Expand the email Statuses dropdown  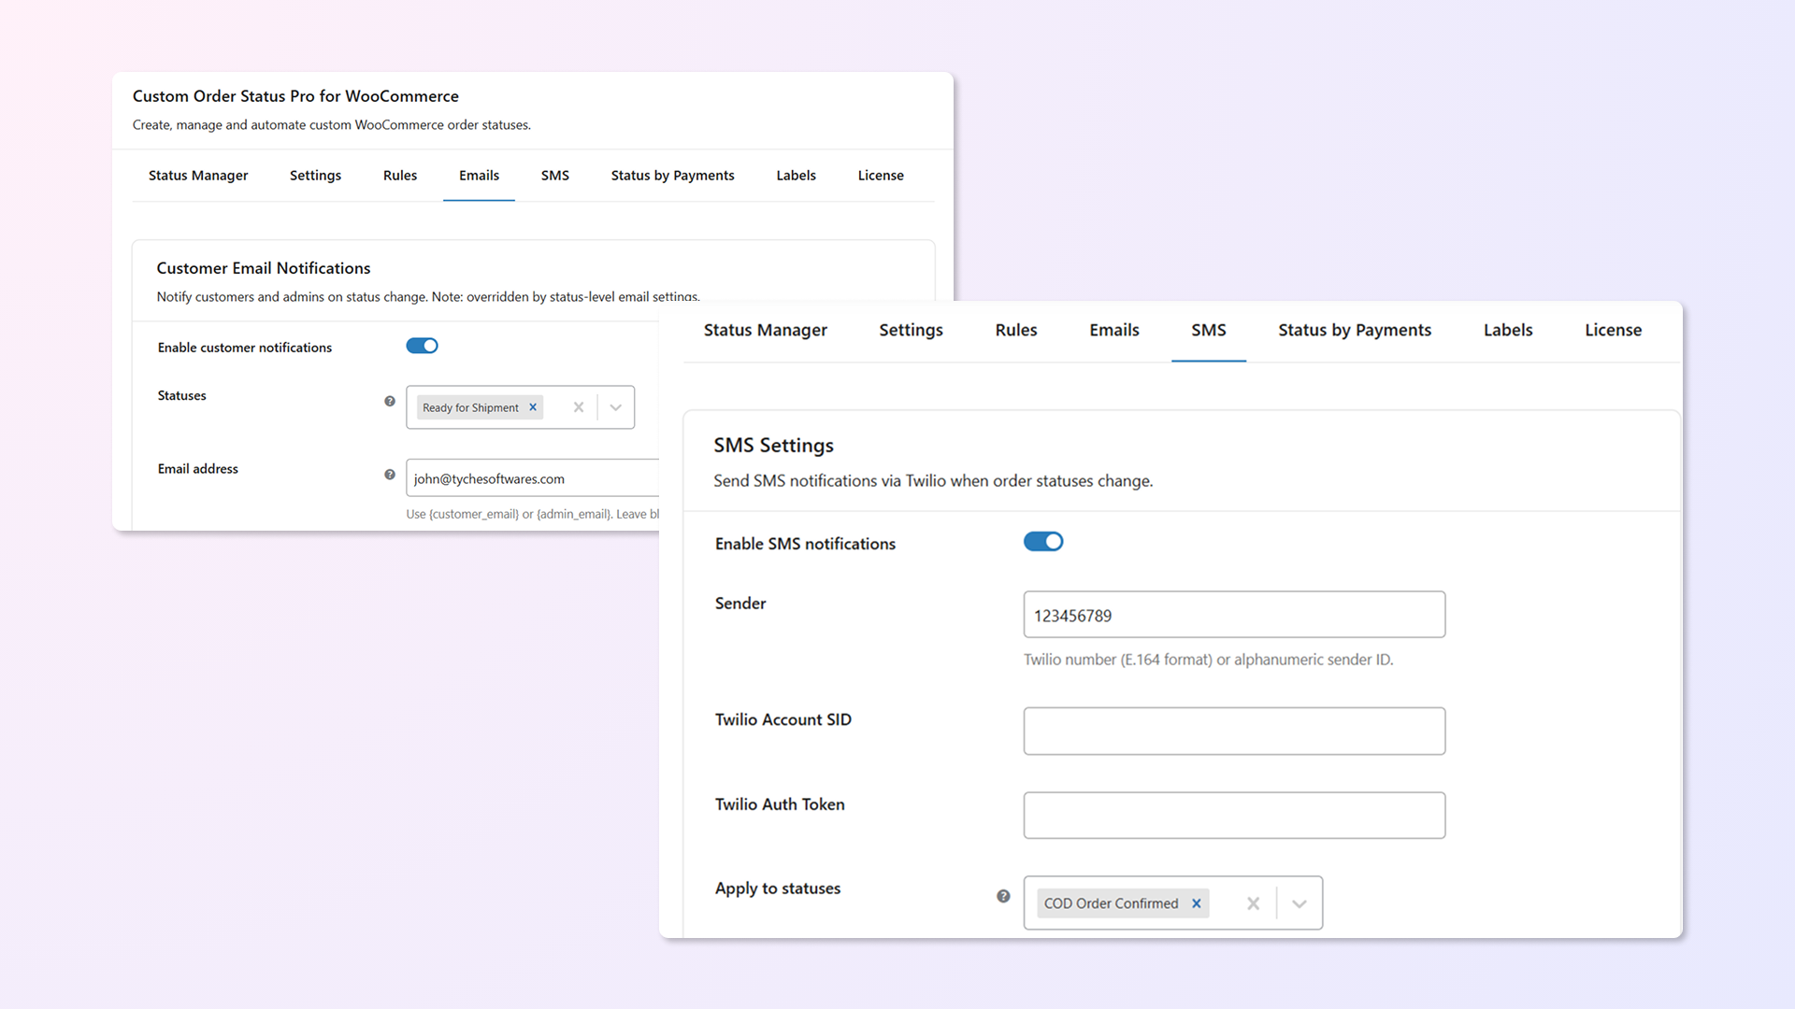616,407
